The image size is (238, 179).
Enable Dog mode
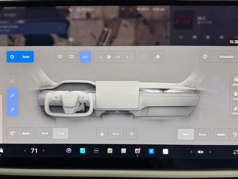[x=234, y=96]
